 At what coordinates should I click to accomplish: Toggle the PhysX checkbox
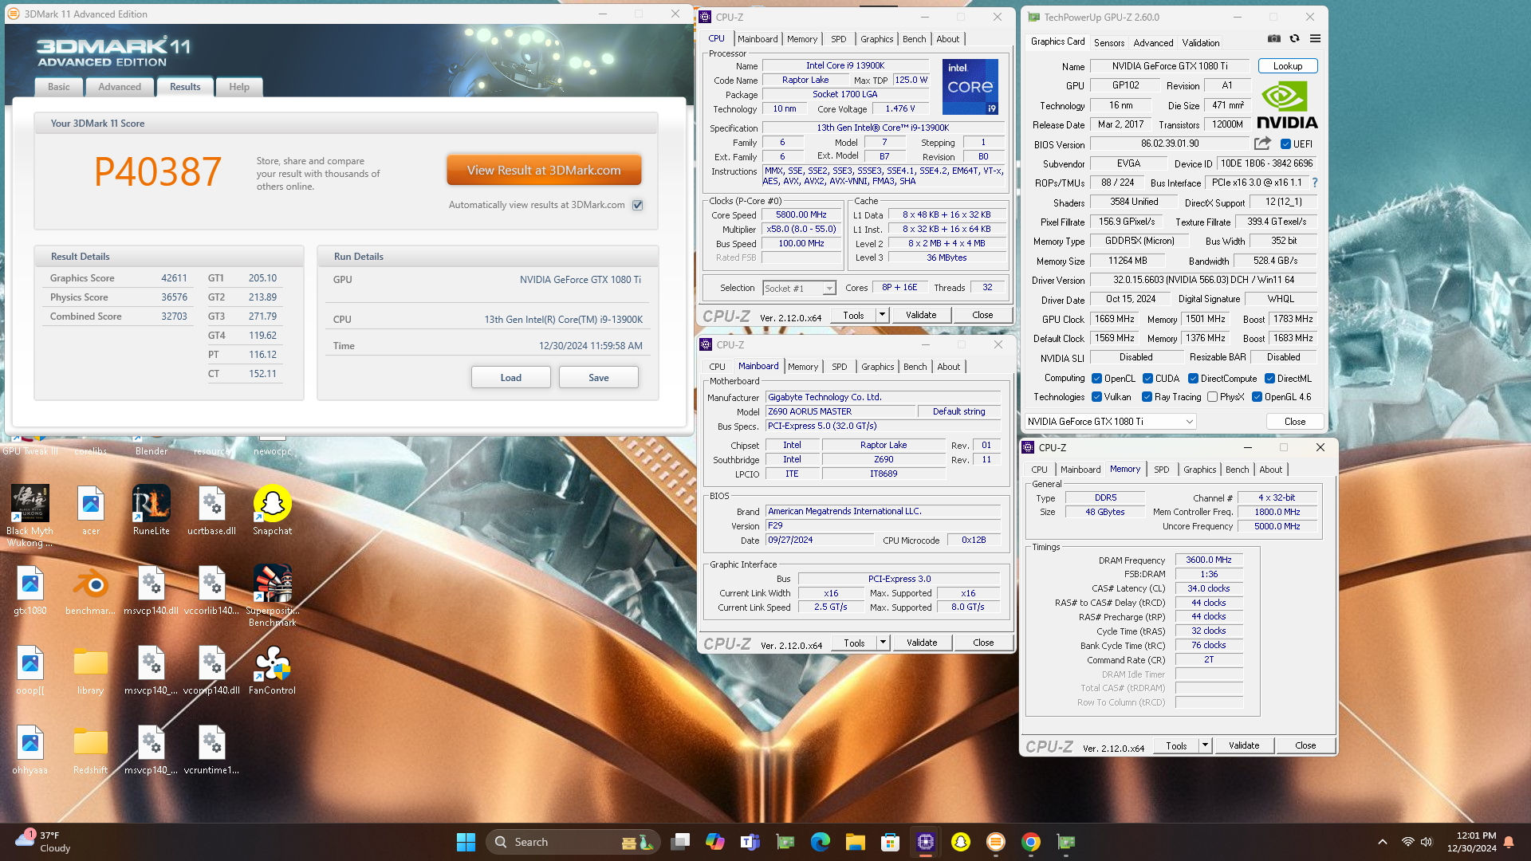[1212, 397]
